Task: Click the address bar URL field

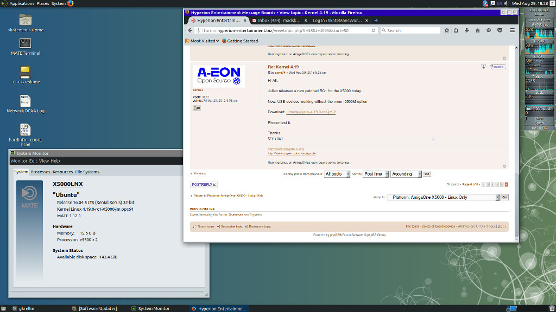Action: coord(285,30)
